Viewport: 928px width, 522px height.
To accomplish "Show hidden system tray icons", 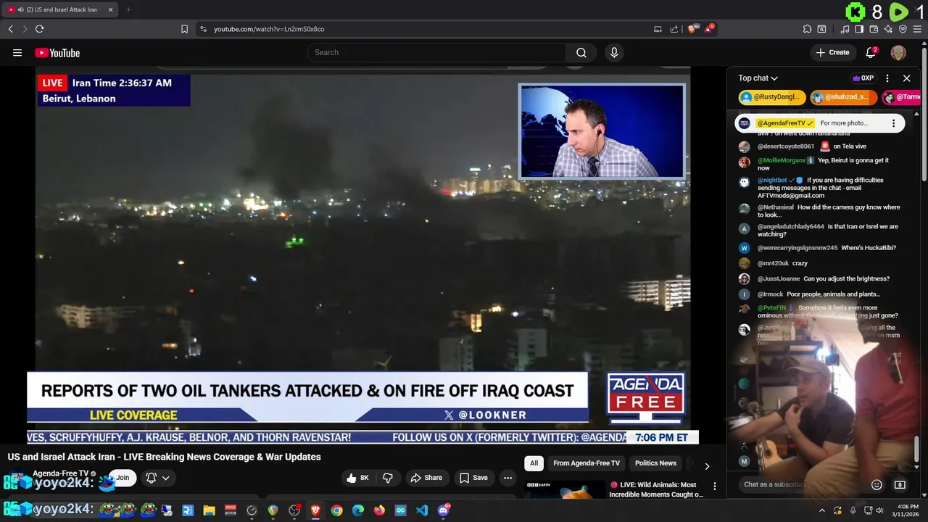I will (821, 510).
